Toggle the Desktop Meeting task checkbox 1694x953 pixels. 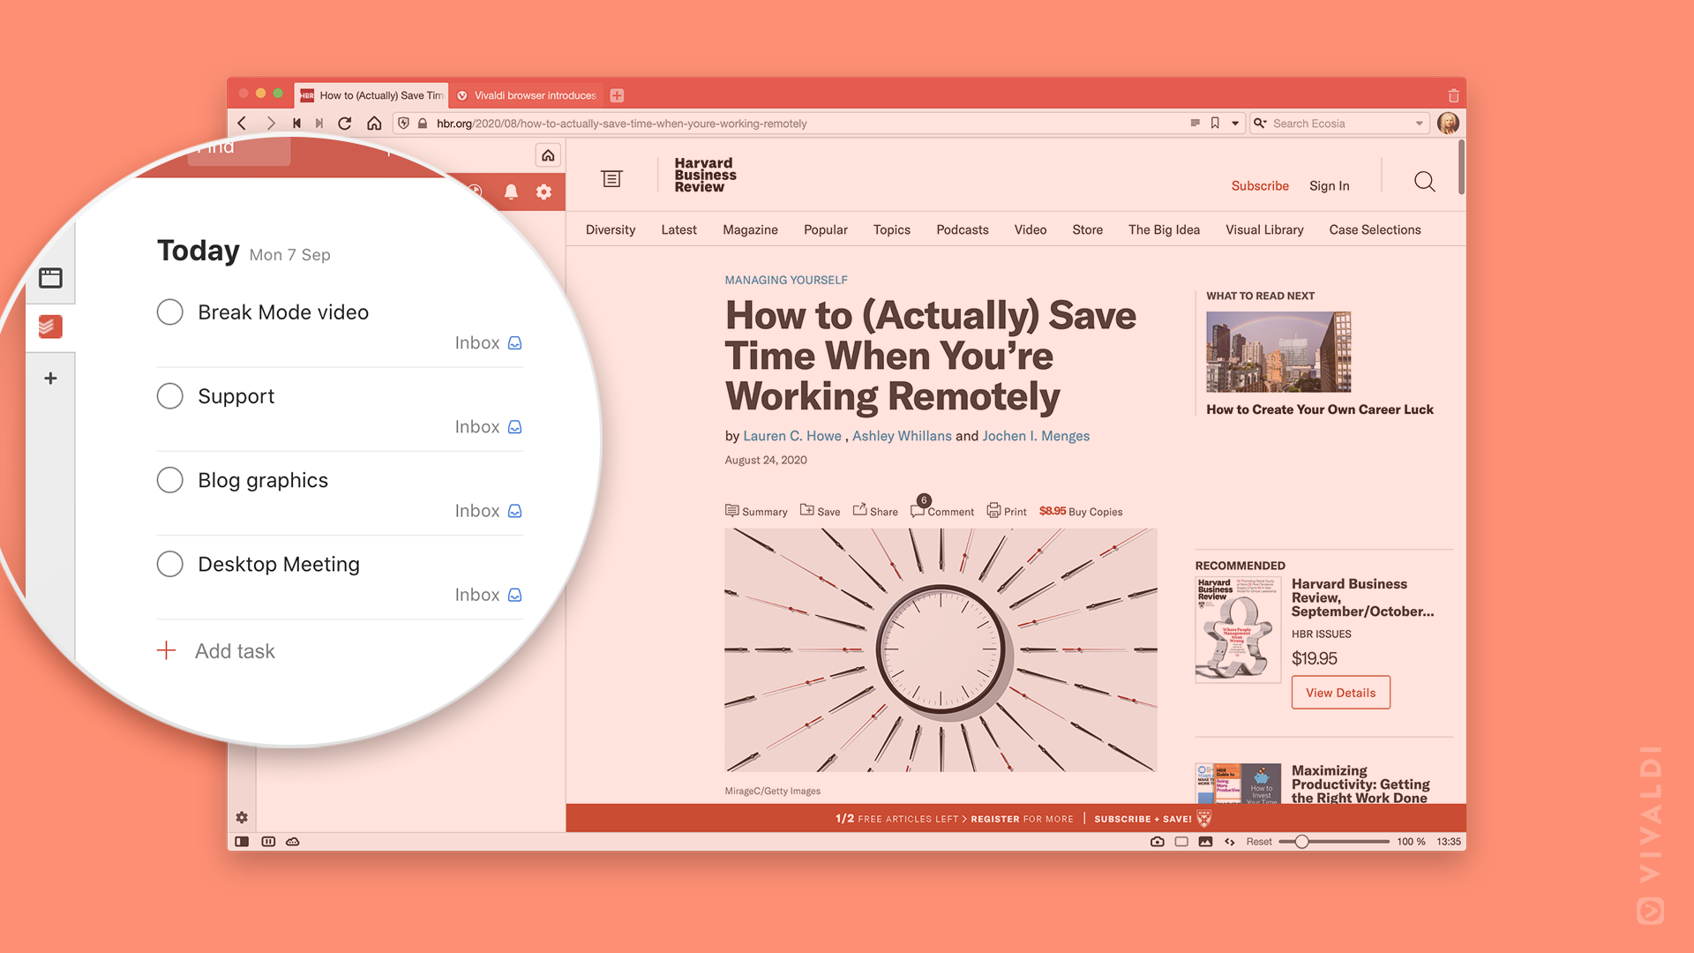pos(171,565)
